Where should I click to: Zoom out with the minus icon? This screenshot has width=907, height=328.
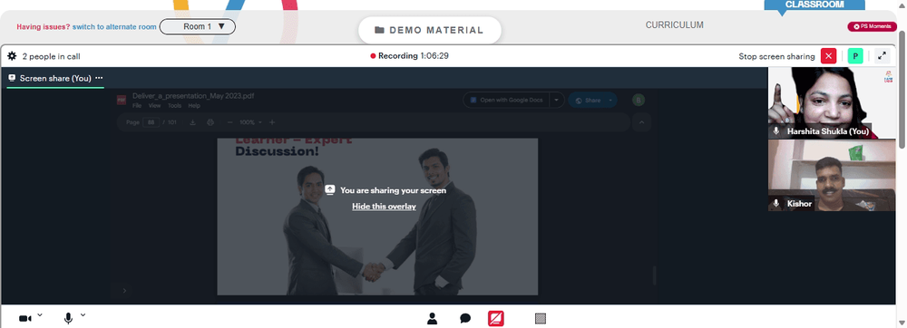click(x=229, y=122)
